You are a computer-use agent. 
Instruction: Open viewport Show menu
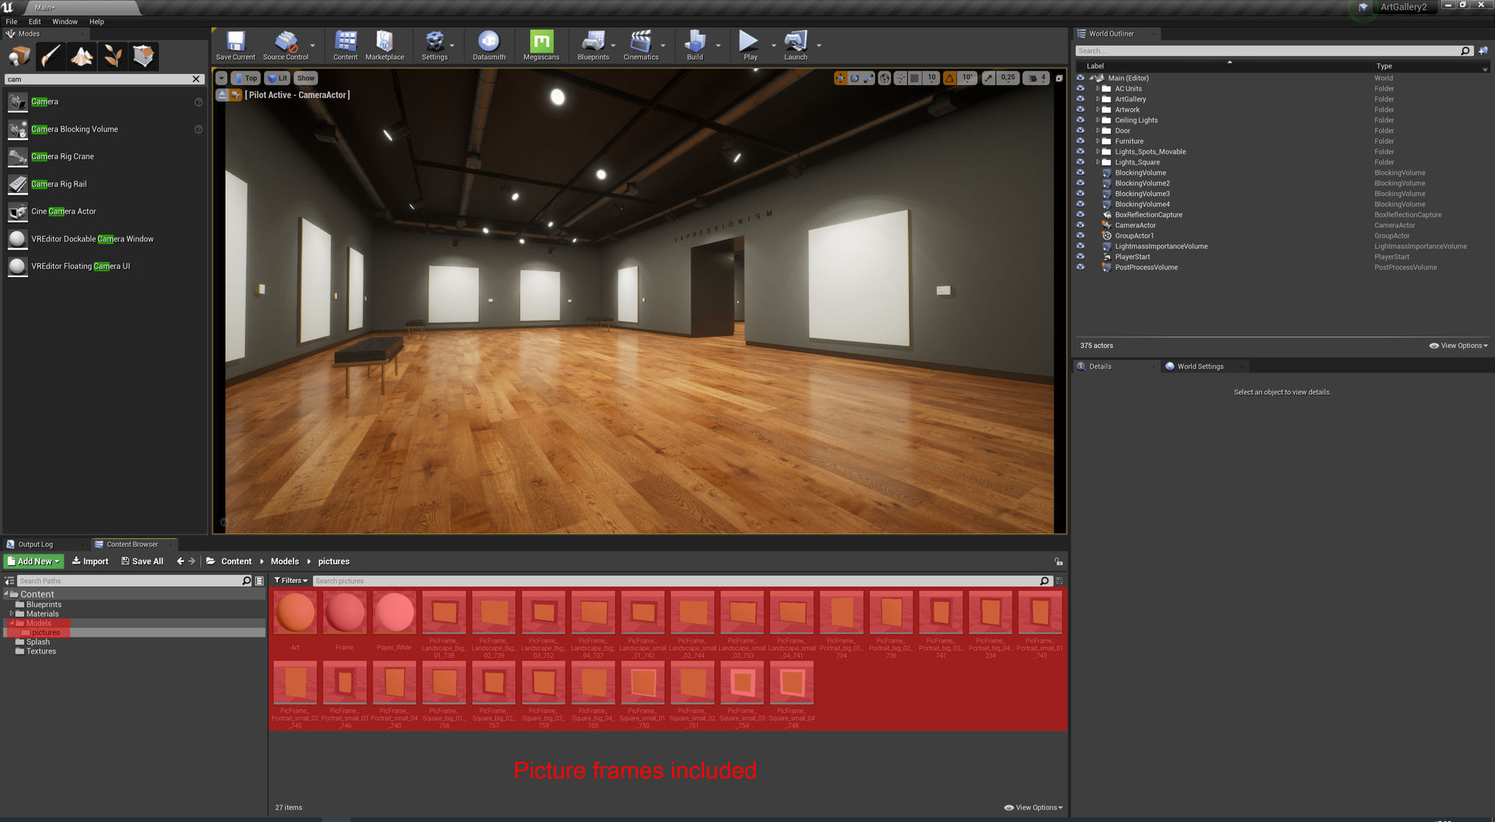[306, 78]
